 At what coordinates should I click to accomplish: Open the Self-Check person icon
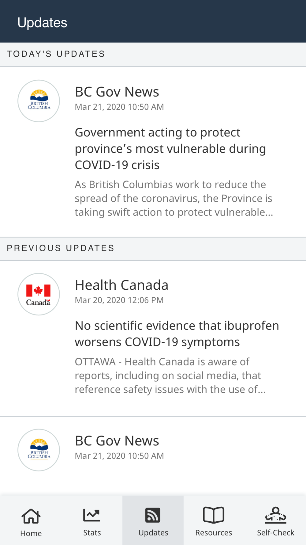[x=276, y=515]
